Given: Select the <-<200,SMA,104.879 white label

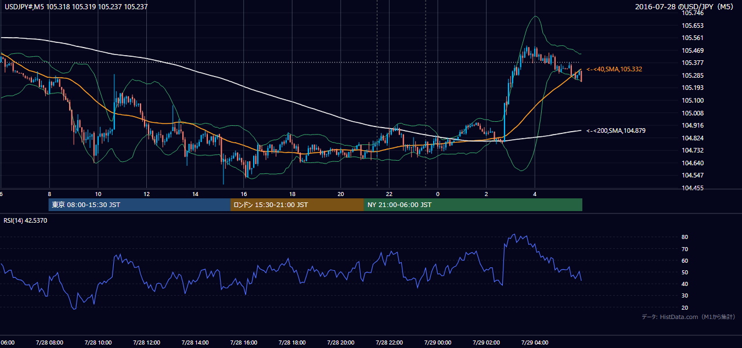Looking at the screenshot, I should pyautogui.click(x=616, y=130).
